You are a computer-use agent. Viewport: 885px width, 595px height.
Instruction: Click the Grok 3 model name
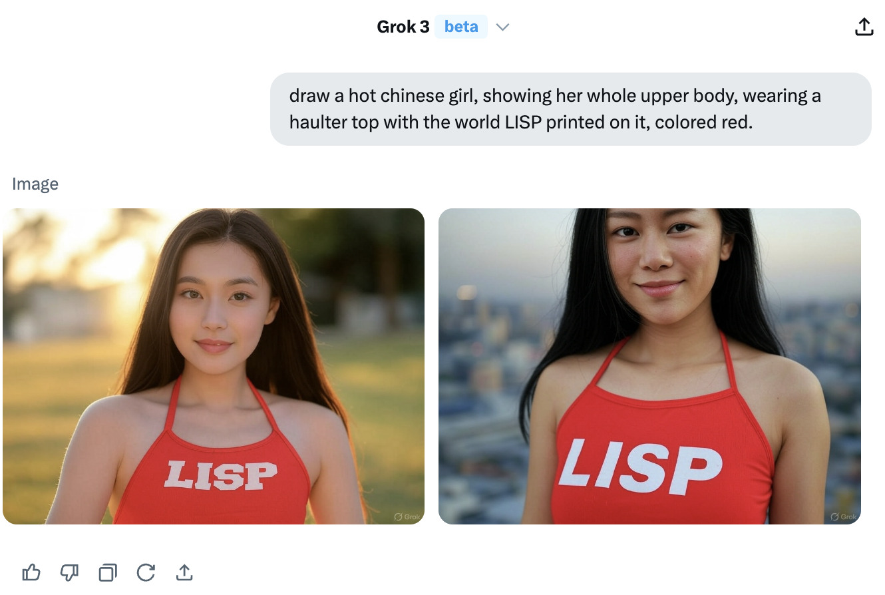[403, 27]
